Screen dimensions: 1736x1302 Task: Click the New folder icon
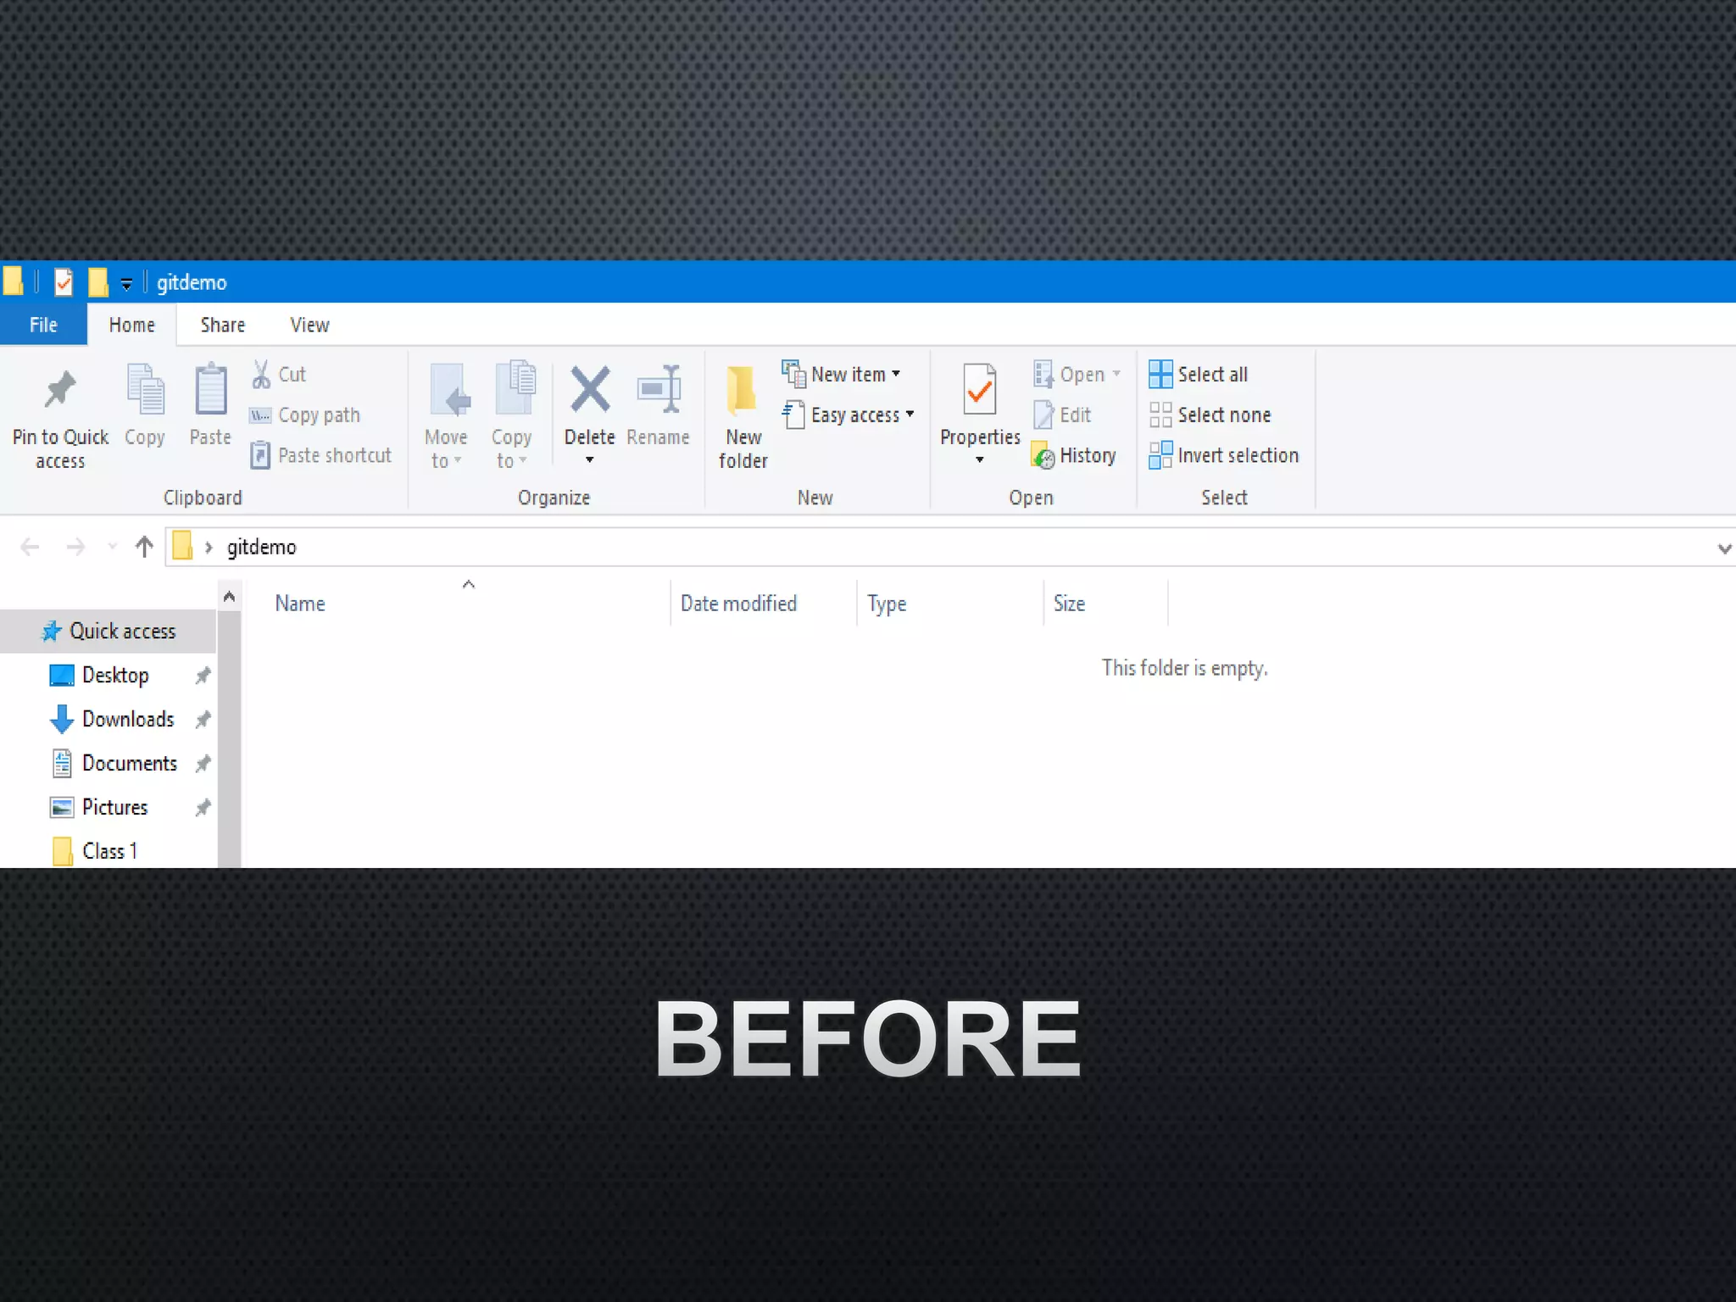point(743,391)
